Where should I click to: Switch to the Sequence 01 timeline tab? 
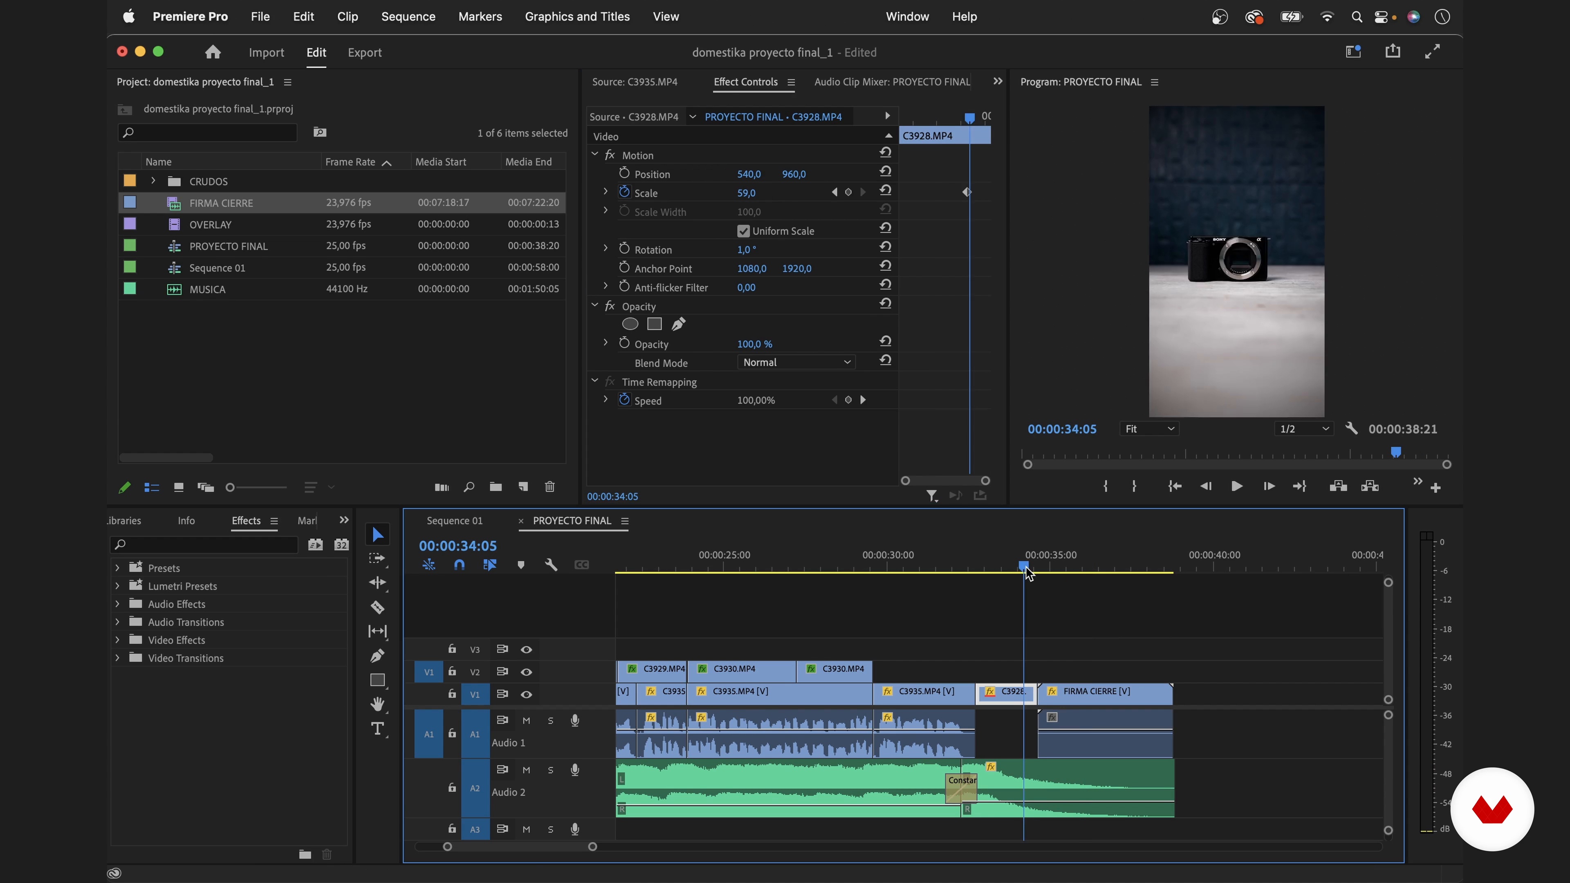tap(455, 520)
